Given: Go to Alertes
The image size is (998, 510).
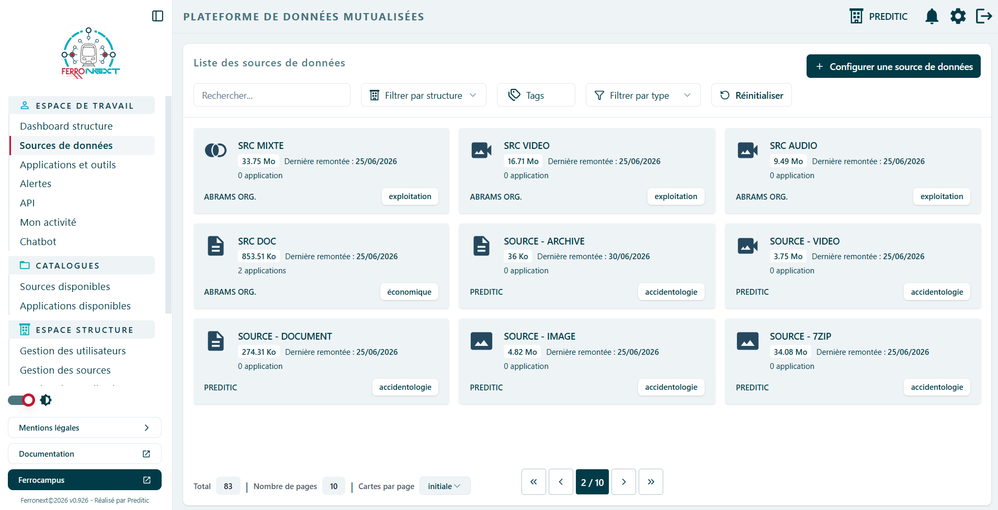Looking at the screenshot, I should 36,183.
